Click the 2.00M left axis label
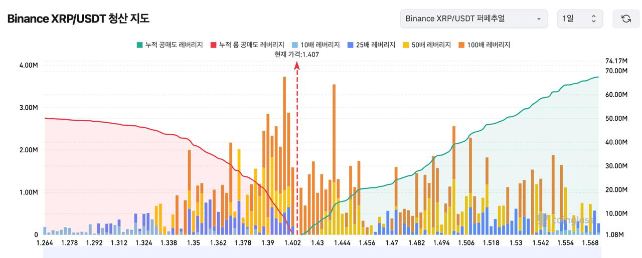 click(x=29, y=150)
